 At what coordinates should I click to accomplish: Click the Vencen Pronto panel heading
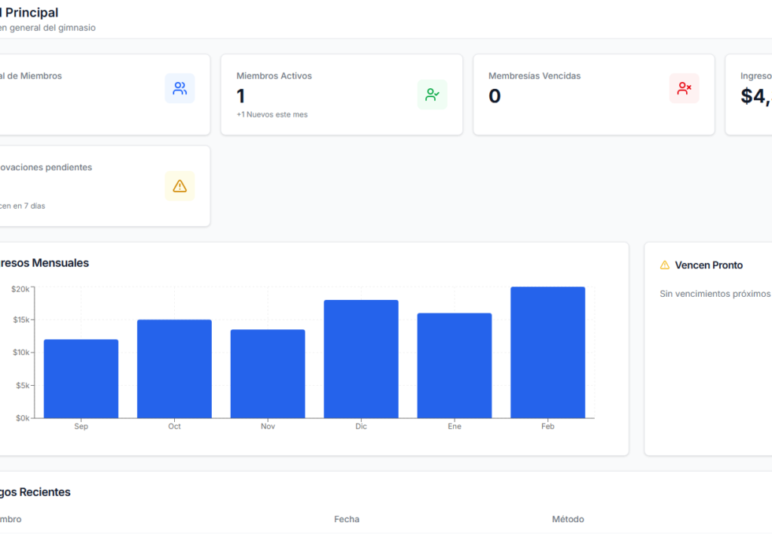(708, 265)
